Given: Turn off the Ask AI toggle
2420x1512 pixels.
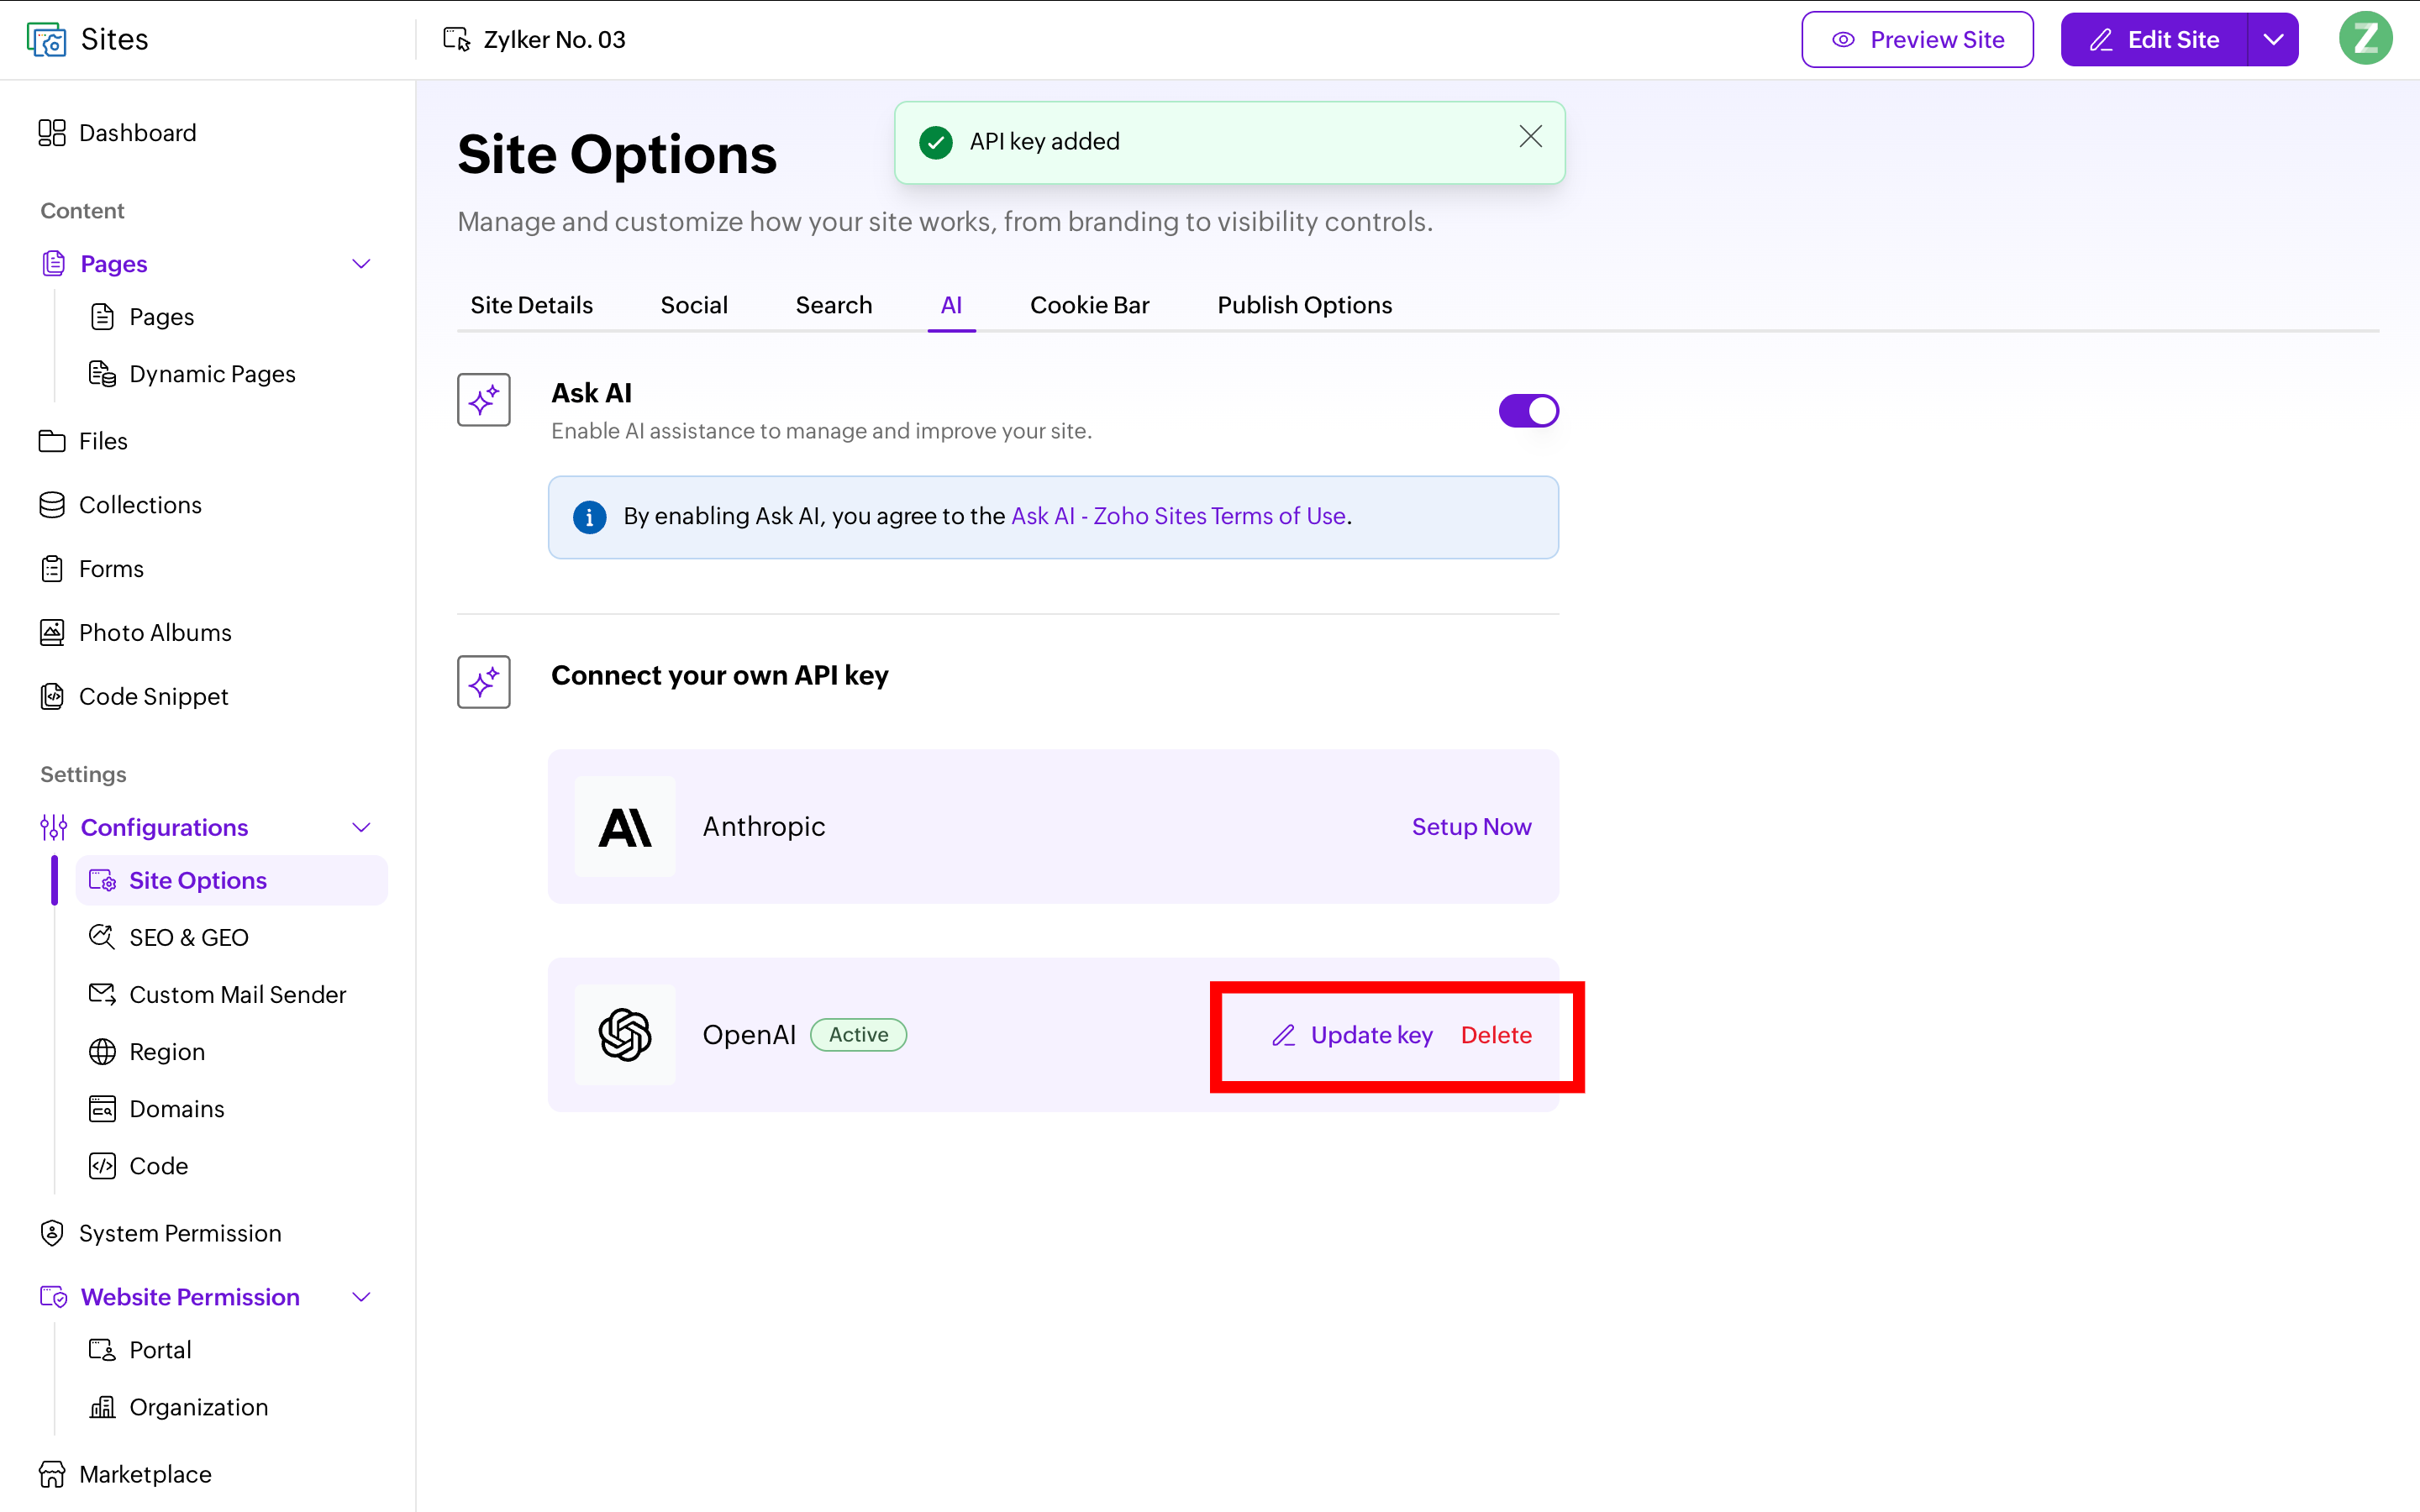Looking at the screenshot, I should click(1528, 411).
